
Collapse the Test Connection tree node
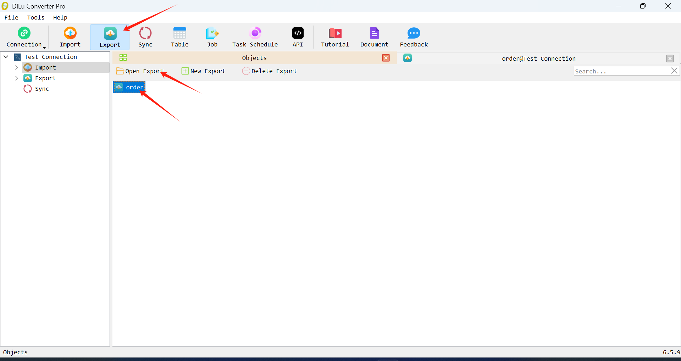coord(6,57)
